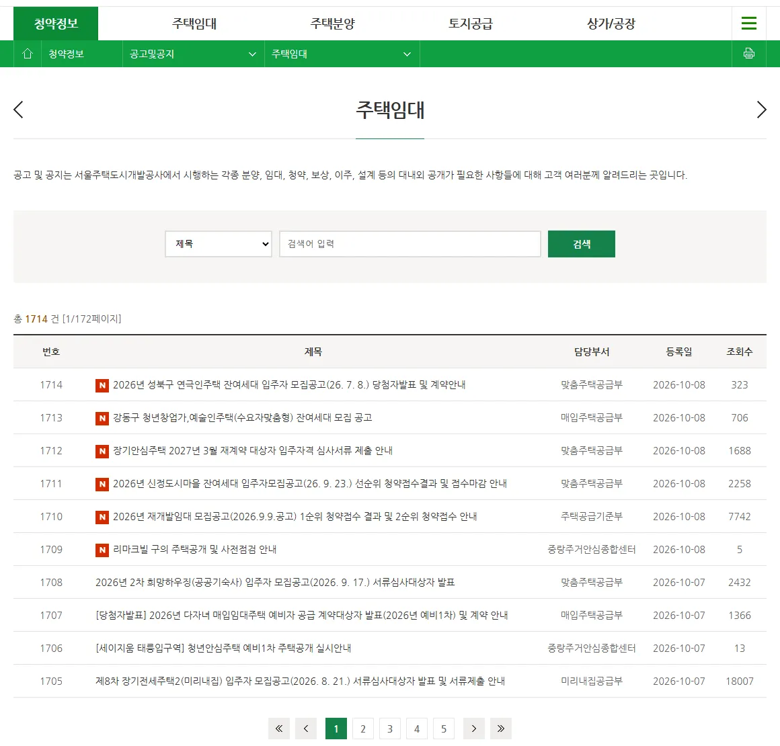This screenshot has width=780, height=746.
Task: Go to next page in pagination
Action: [x=474, y=729]
